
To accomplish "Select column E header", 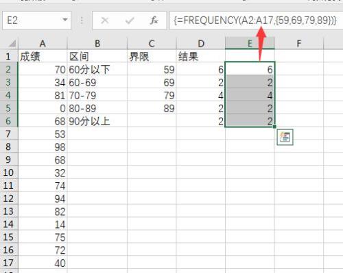I will [250, 43].
